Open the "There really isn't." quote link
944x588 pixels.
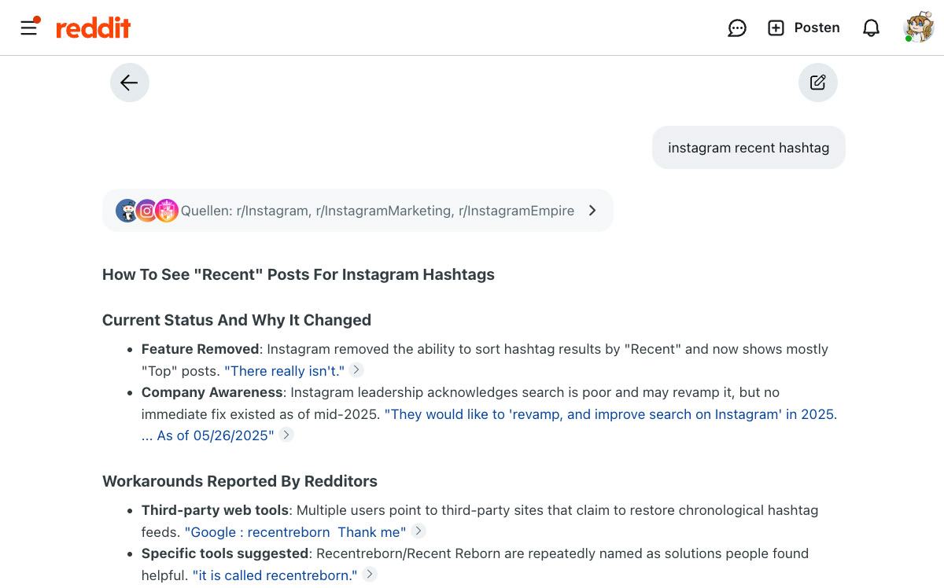[285, 371]
